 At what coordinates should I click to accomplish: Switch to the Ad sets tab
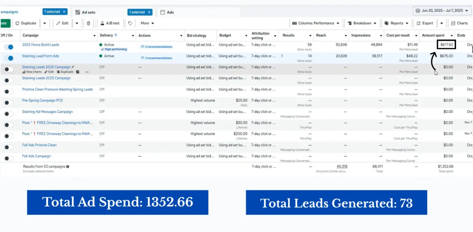click(x=86, y=12)
